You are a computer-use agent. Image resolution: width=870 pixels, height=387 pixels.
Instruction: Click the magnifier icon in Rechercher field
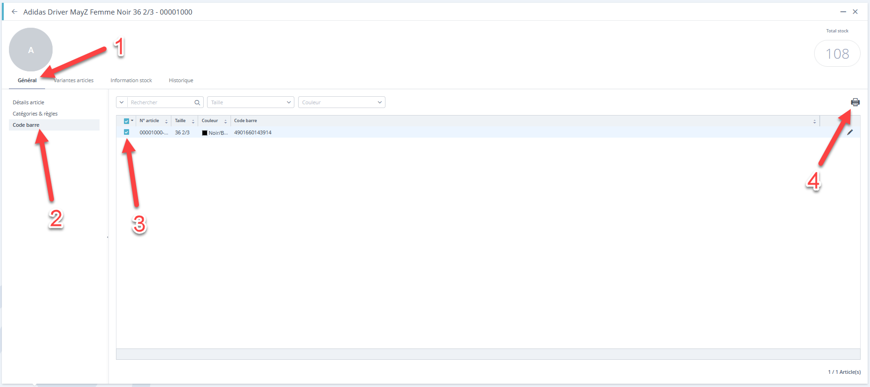[197, 102]
